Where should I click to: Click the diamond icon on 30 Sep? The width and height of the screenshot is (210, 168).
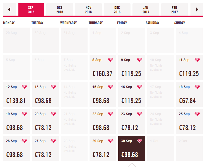coord(140,141)
